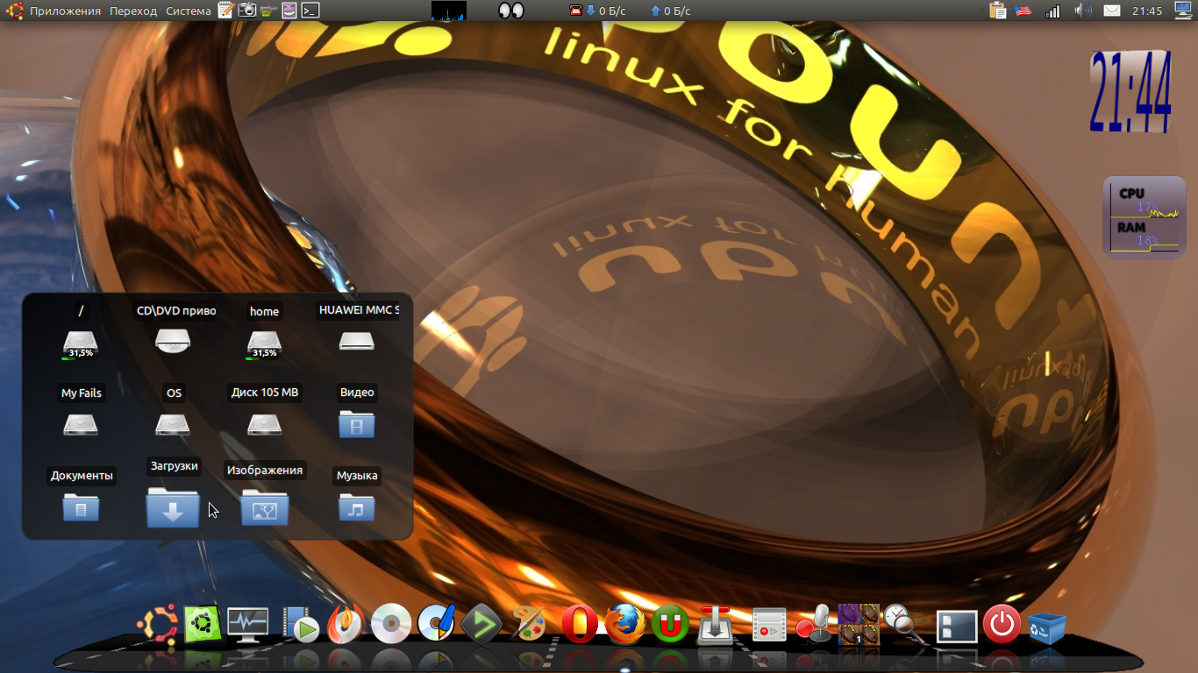
Task: Open the My Fails drive
Action: [81, 425]
